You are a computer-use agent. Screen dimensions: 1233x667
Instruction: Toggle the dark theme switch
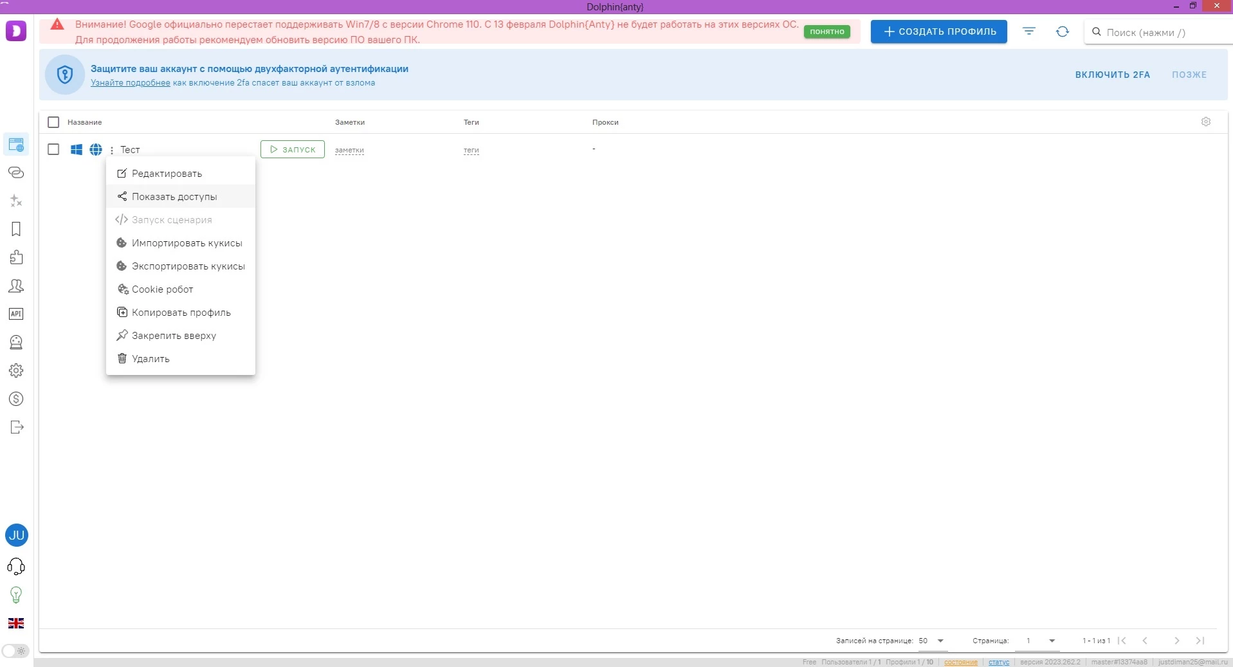click(x=15, y=650)
